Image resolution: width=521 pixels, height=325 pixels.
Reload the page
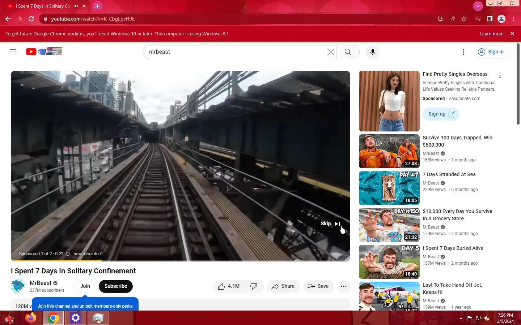coord(31,19)
